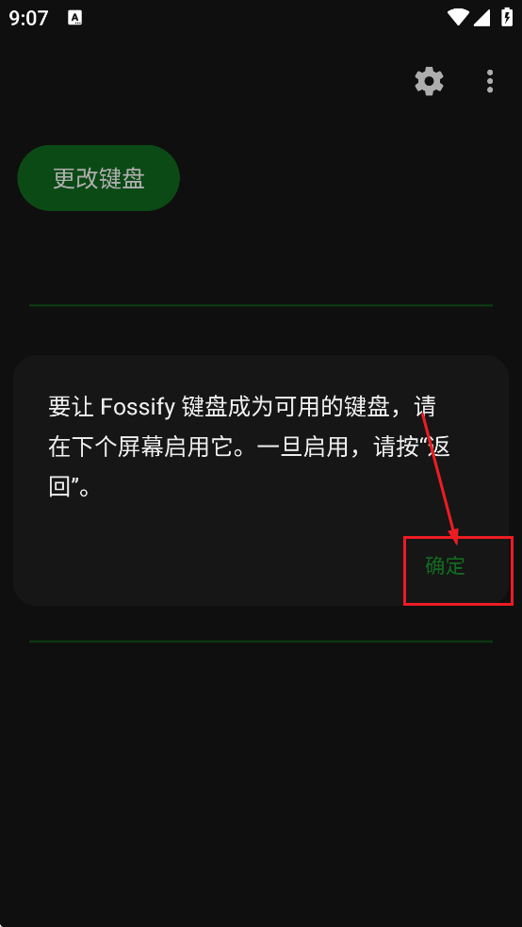Click the green divider line below the dialog

point(261,641)
